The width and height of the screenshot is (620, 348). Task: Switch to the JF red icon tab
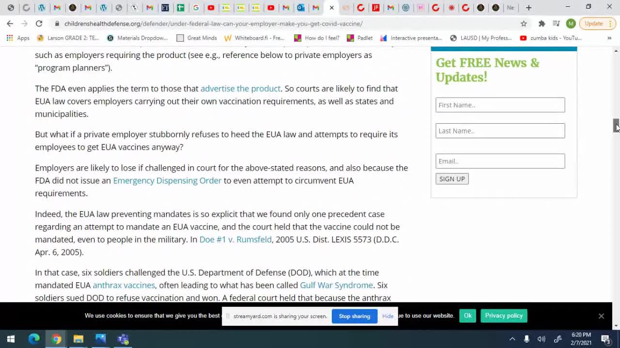tap(376, 7)
